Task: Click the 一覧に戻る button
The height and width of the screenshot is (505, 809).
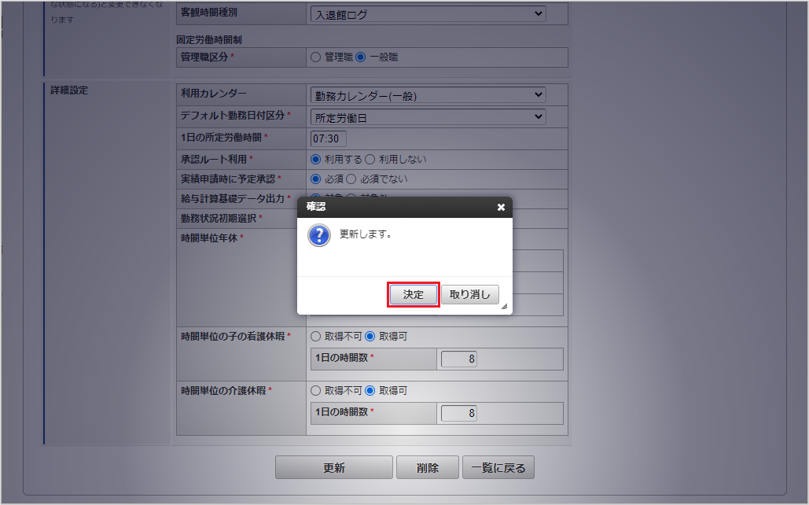Action: [498, 467]
